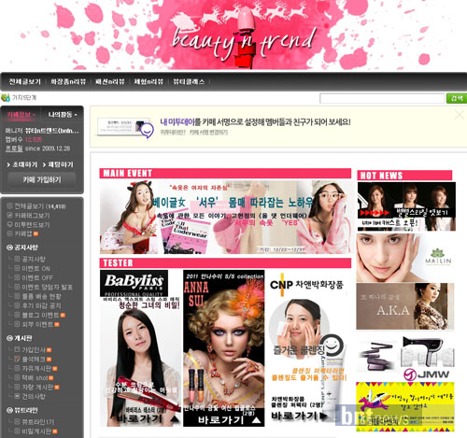
Task: Click 바로가기 on the BaByliss banner
Action: pos(139,418)
